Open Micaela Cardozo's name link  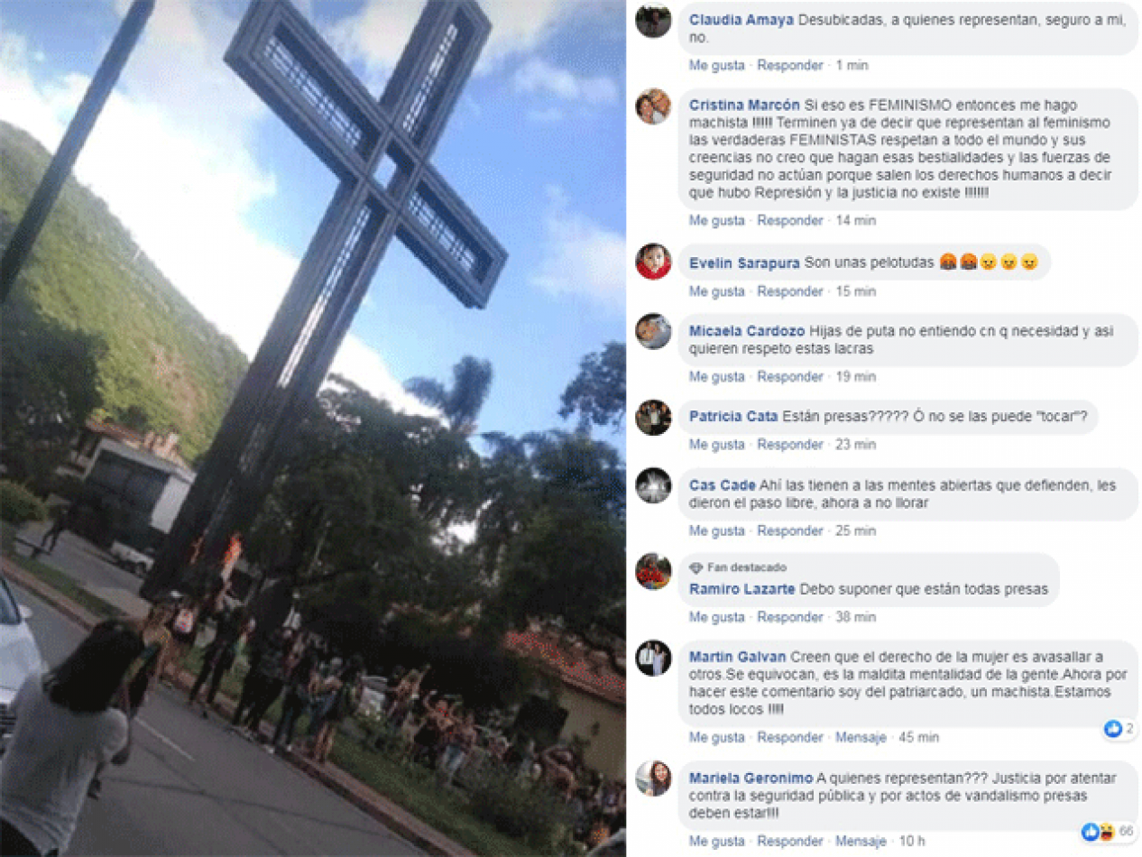[748, 331]
